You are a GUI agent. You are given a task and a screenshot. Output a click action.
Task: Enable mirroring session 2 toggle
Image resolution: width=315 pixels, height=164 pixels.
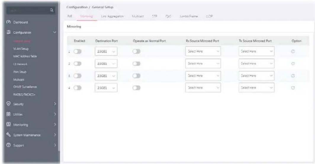(x=78, y=64)
